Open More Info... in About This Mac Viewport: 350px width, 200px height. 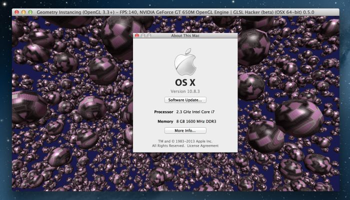point(185,131)
